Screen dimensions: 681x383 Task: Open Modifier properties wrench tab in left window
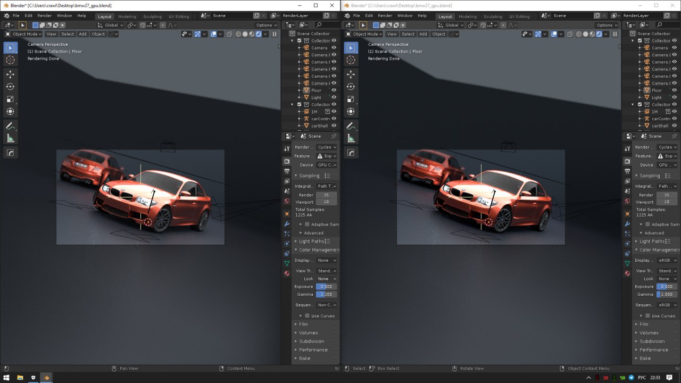coord(287,224)
